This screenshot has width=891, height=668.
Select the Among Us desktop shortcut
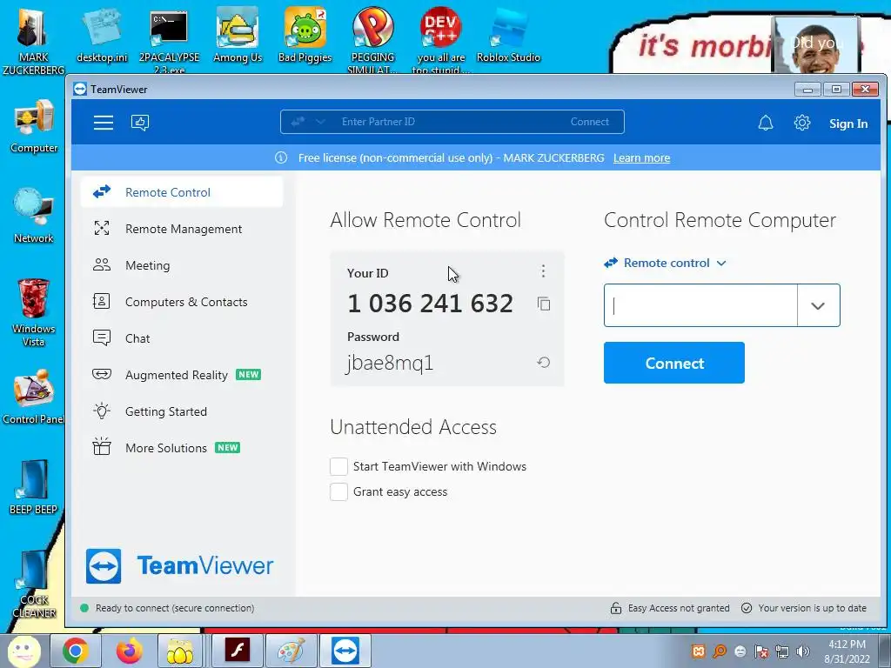pyautogui.click(x=238, y=37)
